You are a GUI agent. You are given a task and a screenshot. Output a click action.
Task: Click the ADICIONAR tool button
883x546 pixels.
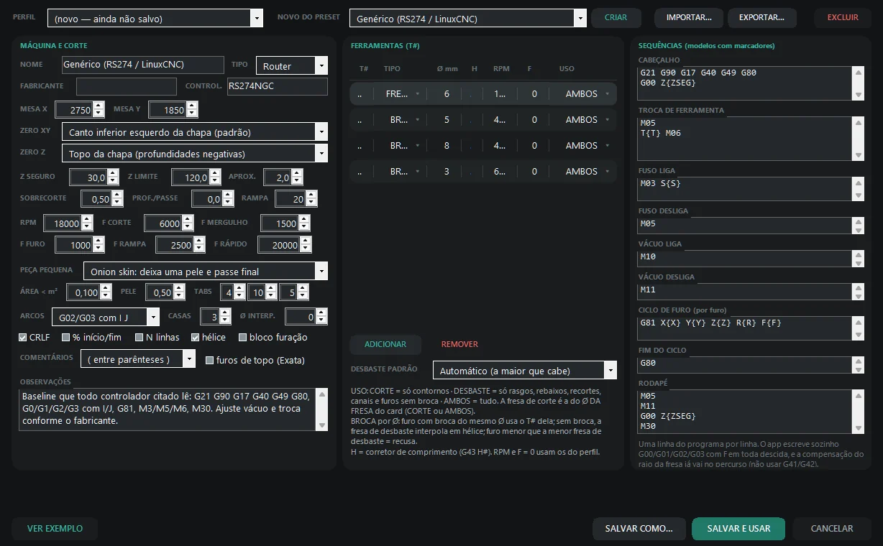(385, 344)
